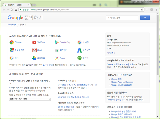Open the 애드워즈 icon

coord(79,50)
